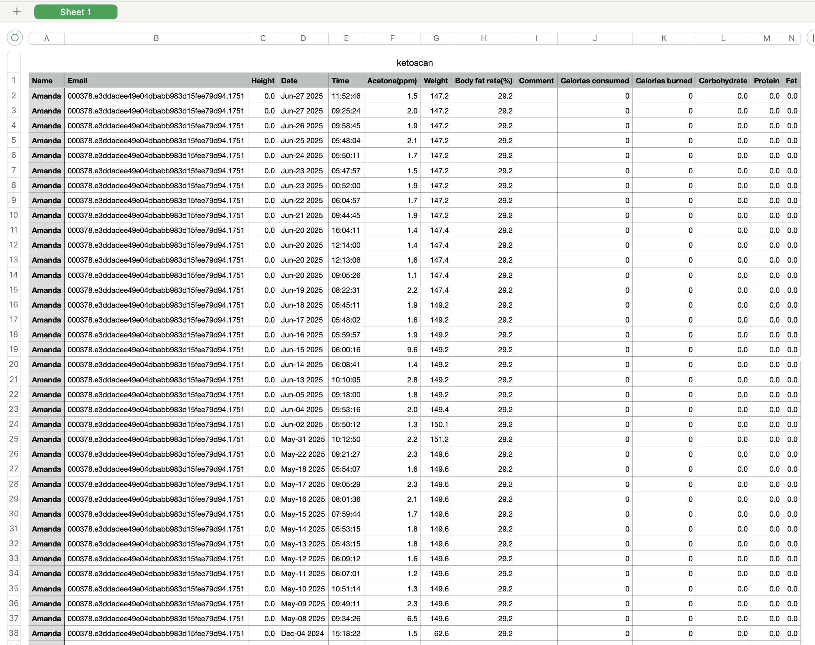Image resolution: width=815 pixels, height=645 pixels.
Task: Select row number 38 header
Action: tap(14, 633)
